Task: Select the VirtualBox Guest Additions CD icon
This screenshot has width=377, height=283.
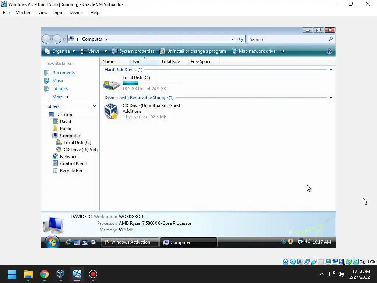Action: click(111, 111)
